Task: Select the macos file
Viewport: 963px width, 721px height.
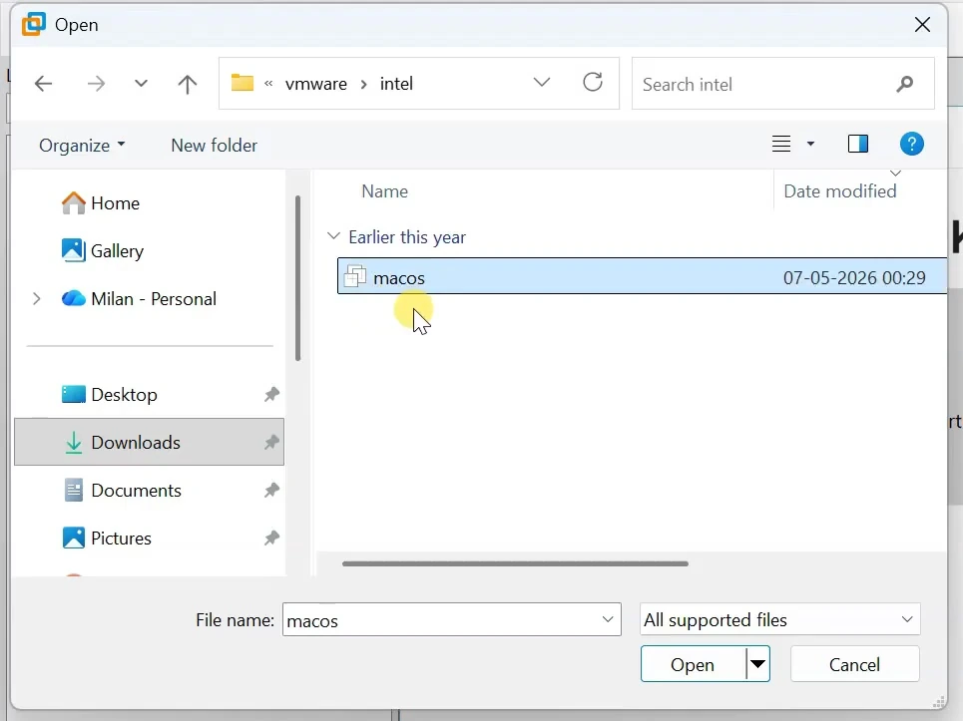Action: point(642,276)
